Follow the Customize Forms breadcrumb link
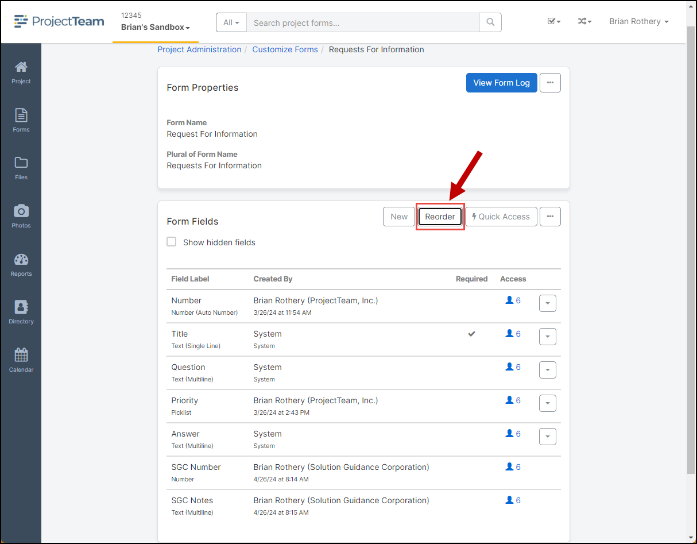Viewport: 697px width, 544px height. (x=285, y=49)
